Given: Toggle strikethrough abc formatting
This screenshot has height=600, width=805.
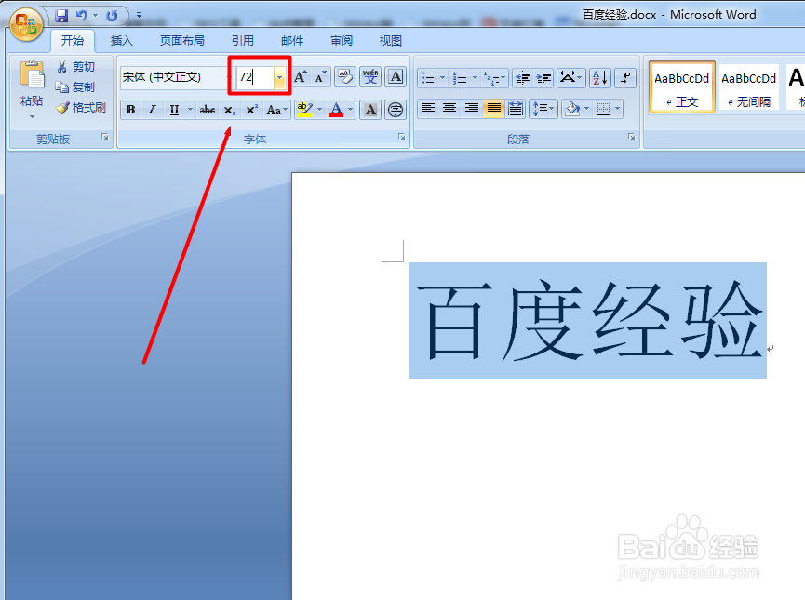Looking at the screenshot, I should [x=208, y=110].
